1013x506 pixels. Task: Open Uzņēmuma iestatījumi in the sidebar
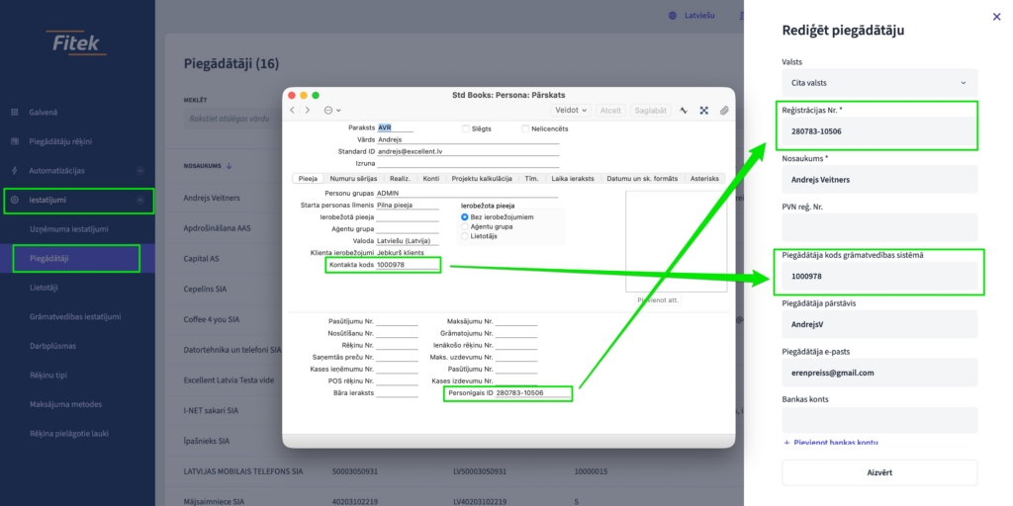tap(69, 229)
